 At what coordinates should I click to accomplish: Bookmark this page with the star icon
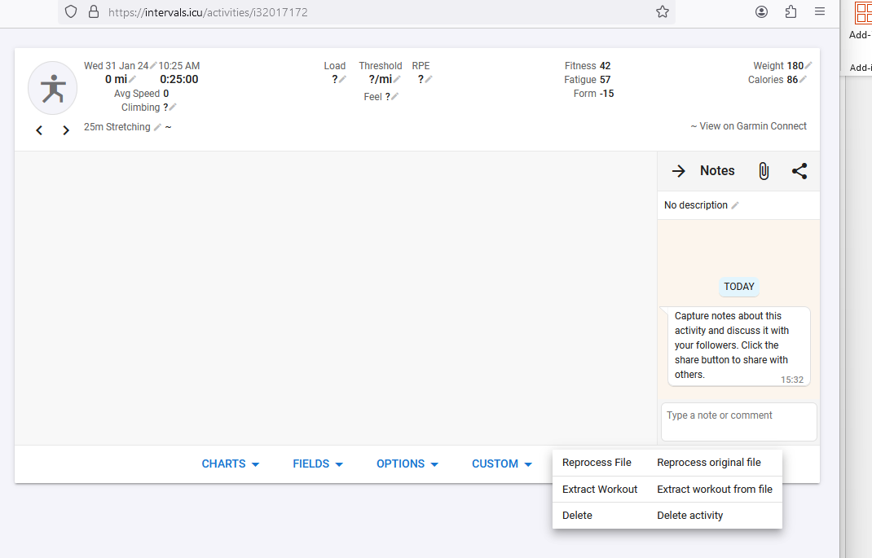663,11
